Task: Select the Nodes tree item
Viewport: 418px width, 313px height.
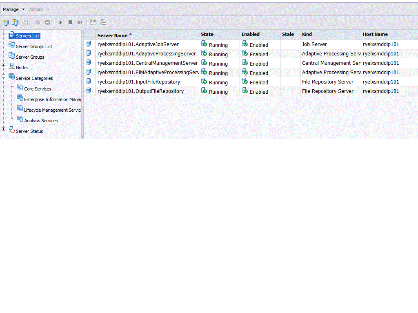Action: point(22,68)
